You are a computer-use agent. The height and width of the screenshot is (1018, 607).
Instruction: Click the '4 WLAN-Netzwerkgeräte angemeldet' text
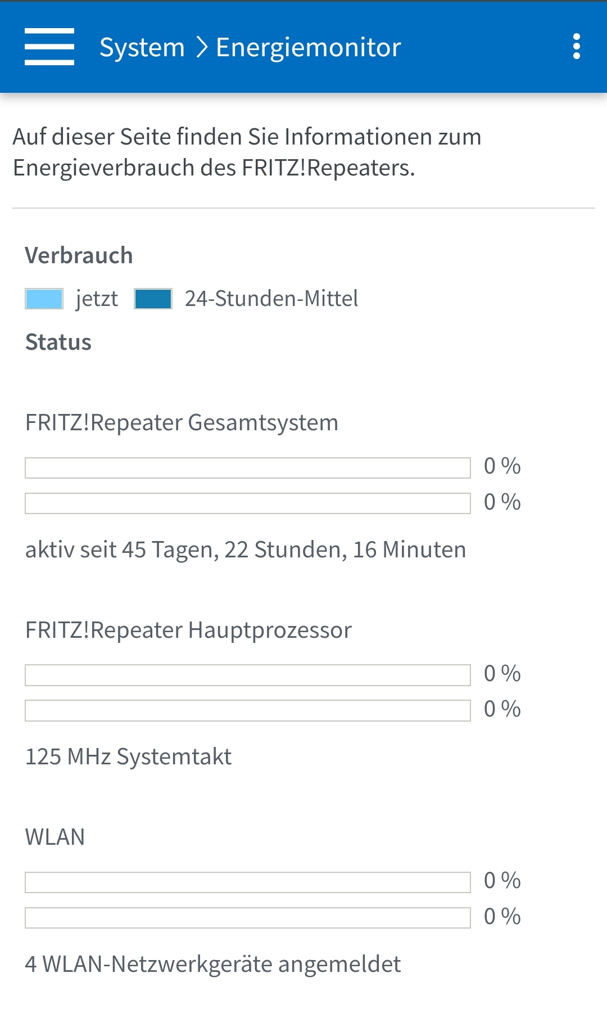212,964
